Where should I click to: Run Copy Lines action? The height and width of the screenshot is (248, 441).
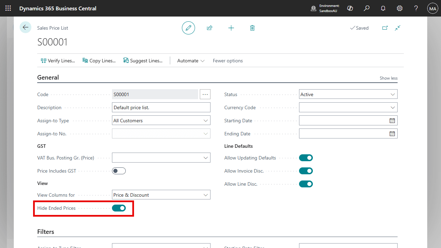point(99,61)
